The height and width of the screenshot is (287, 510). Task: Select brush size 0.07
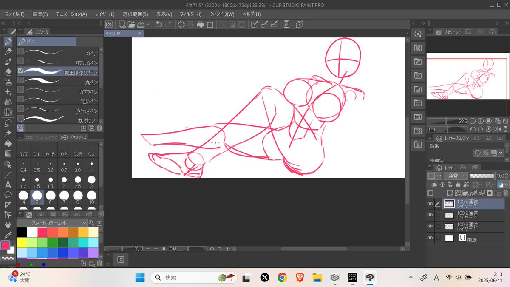23,150
